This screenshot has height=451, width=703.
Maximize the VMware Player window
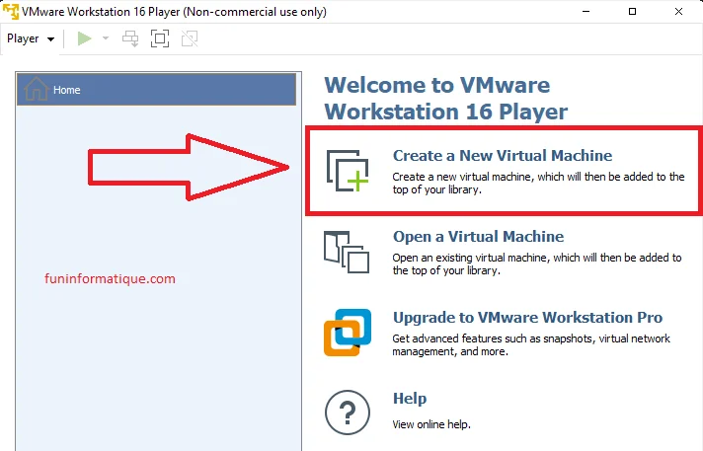[x=632, y=12]
